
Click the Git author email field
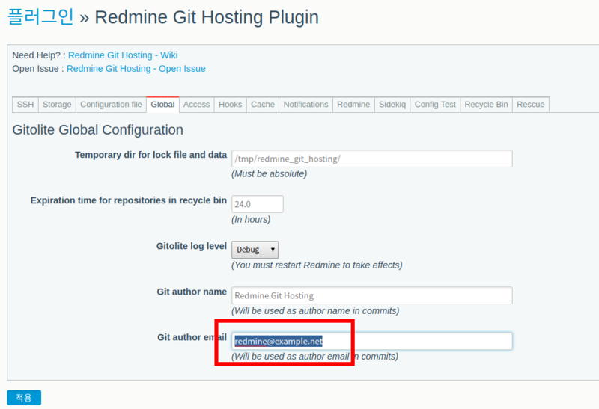(371, 341)
